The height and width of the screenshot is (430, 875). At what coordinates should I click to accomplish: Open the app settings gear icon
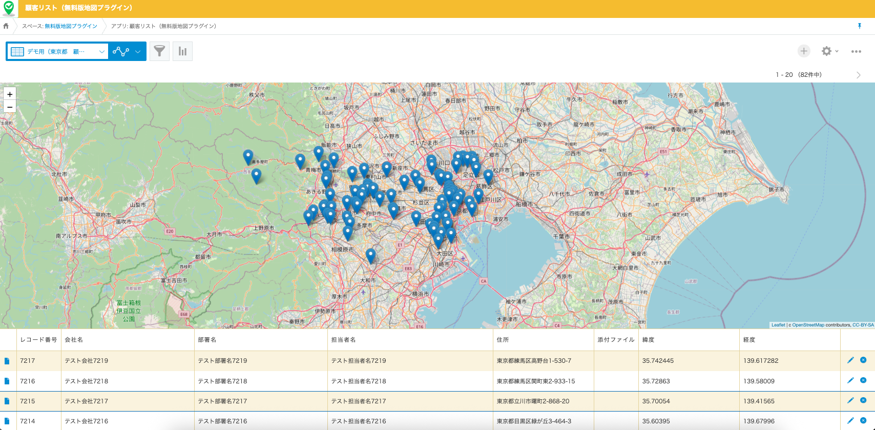826,51
